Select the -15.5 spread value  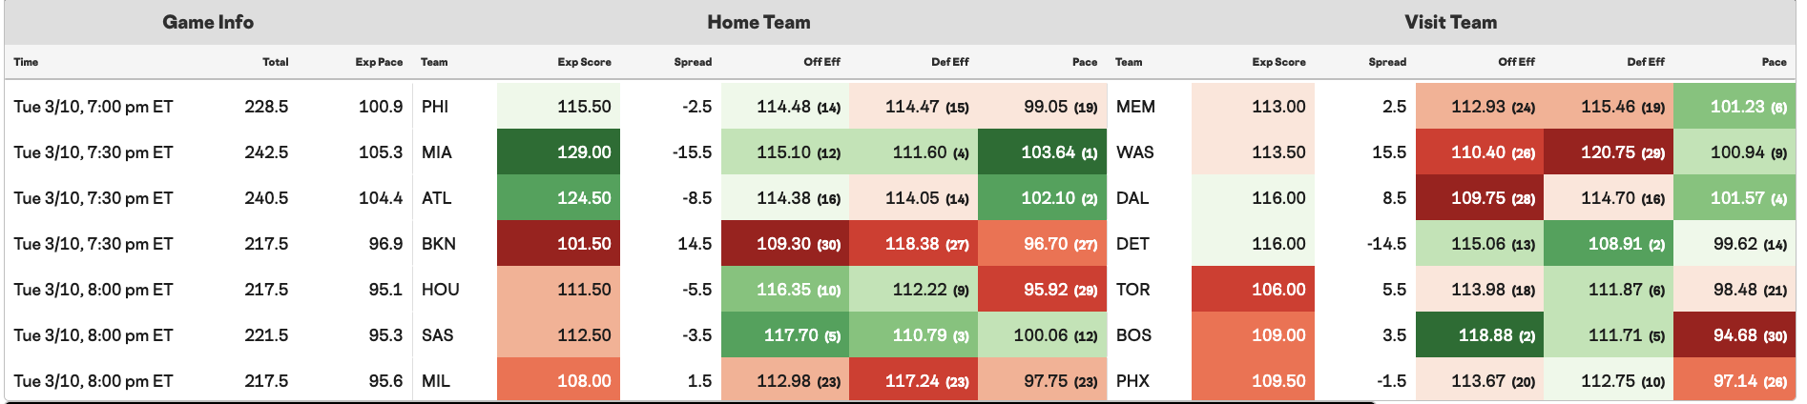click(x=692, y=152)
